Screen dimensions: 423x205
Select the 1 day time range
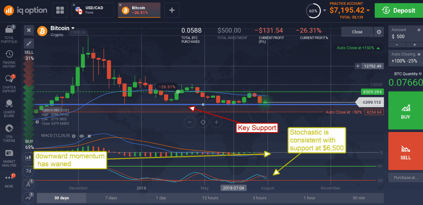(x=161, y=198)
